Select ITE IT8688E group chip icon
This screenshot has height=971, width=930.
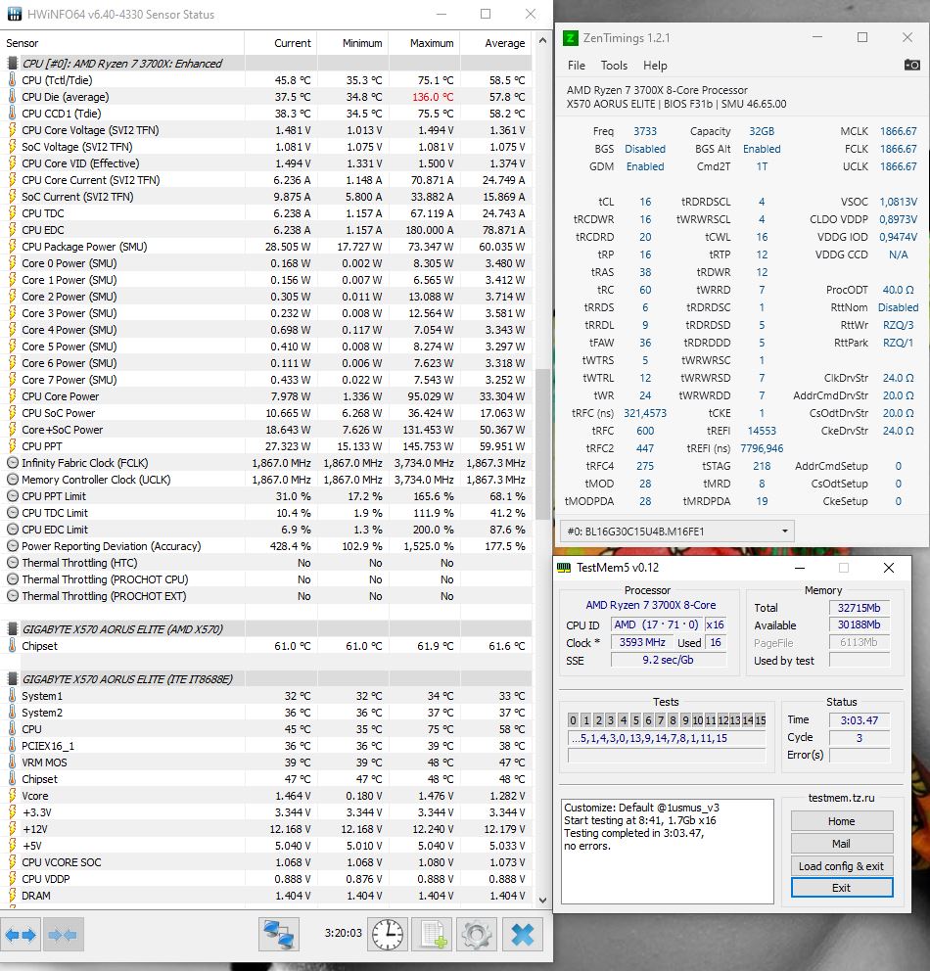(x=12, y=679)
